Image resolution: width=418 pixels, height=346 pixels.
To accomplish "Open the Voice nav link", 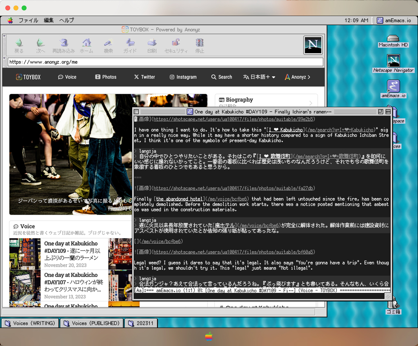I will [x=67, y=77].
